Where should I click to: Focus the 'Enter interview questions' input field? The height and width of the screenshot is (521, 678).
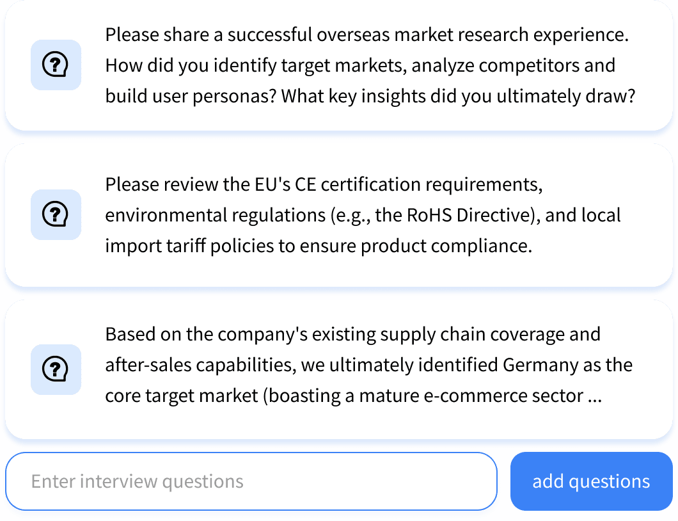251,481
